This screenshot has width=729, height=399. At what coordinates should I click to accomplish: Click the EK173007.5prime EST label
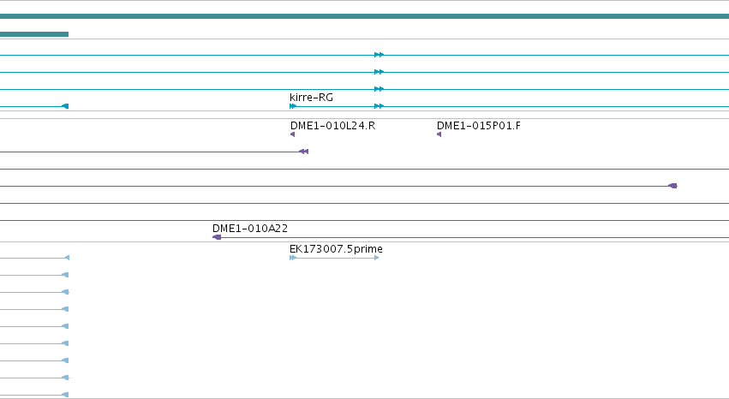(336, 249)
